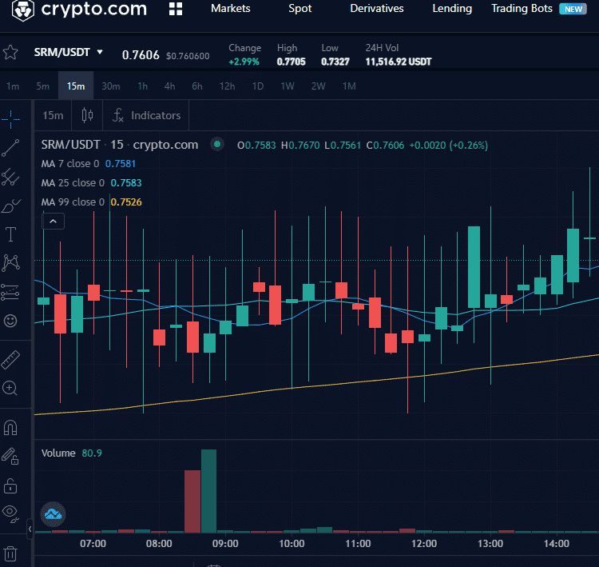Click the 12:00 time axis label
Image resolution: width=599 pixels, height=567 pixels.
click(424, 544)
